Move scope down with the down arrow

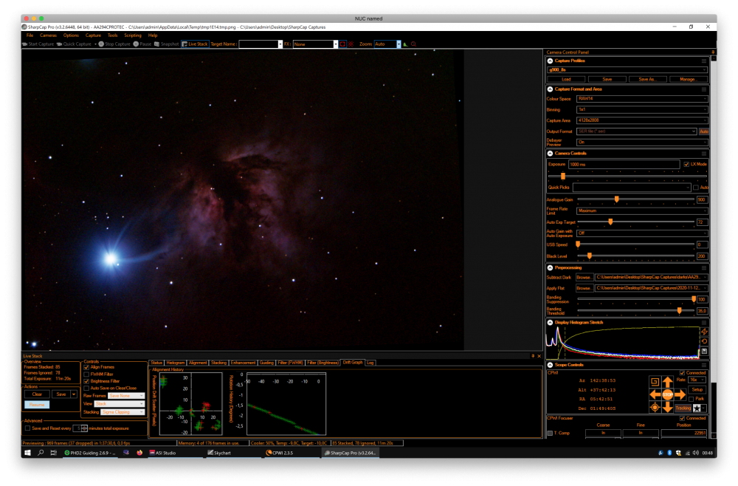click(x=667, y=408)
